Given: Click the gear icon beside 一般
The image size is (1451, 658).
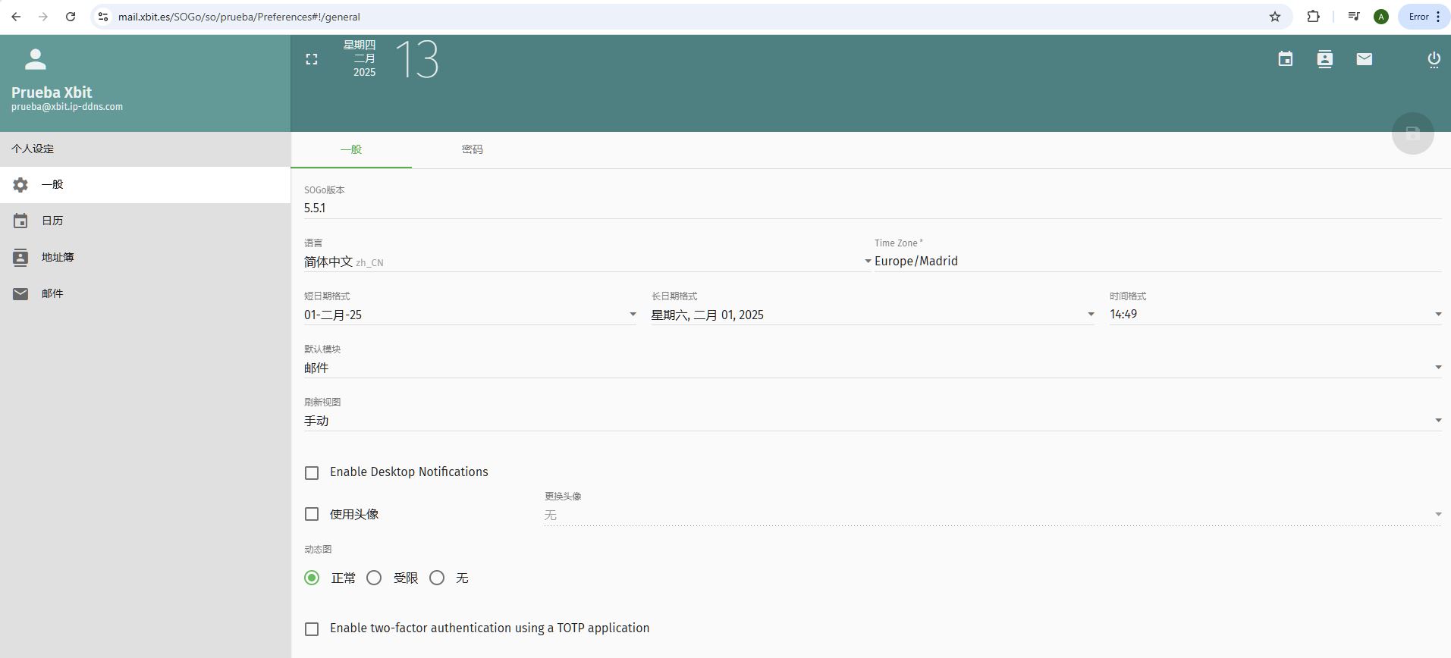Looking at the screenshot, I should (x=20, y=185).
